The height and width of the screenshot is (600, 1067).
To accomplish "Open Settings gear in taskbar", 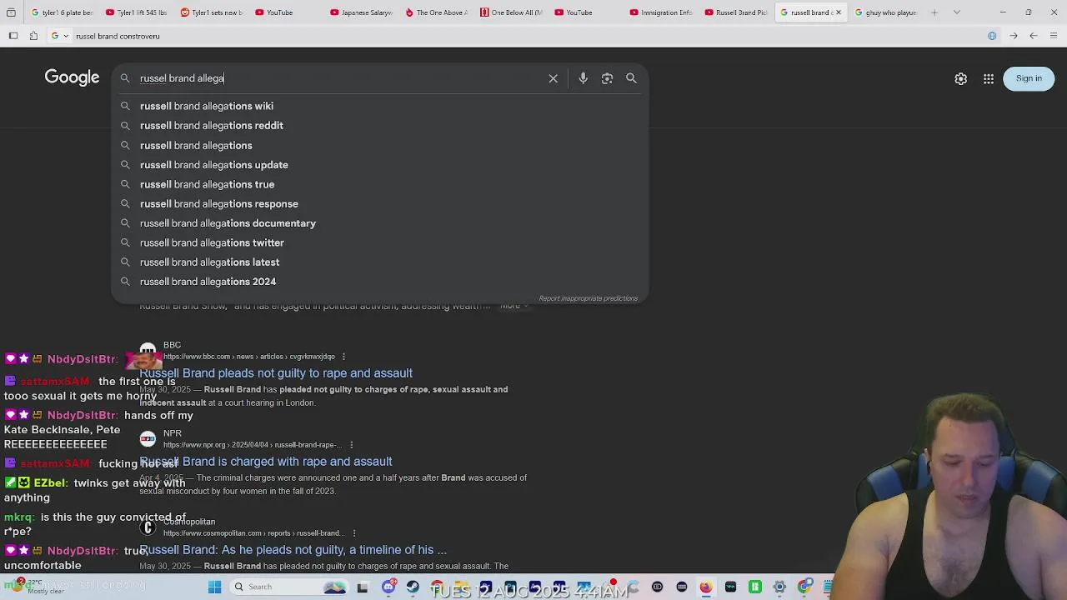I will point(779,587).
